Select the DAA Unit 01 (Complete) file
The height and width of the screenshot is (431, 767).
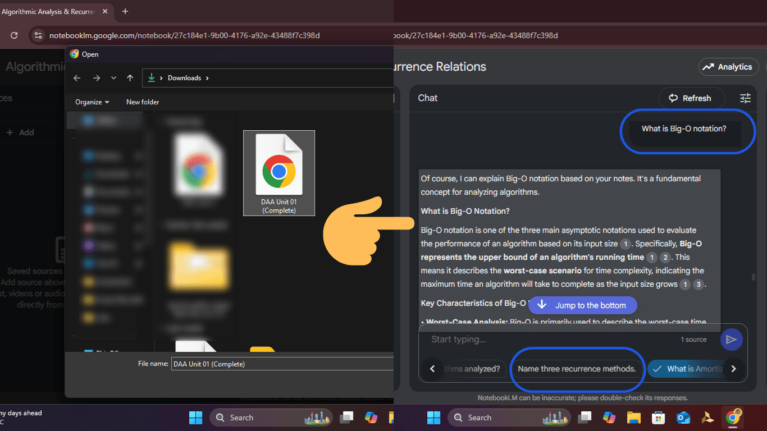coord(279,173)
